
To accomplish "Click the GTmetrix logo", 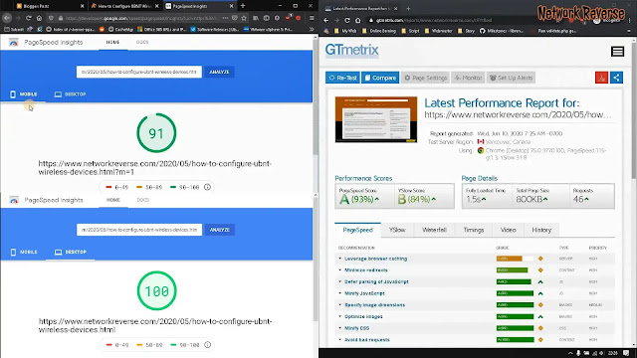I will (351, 51).
